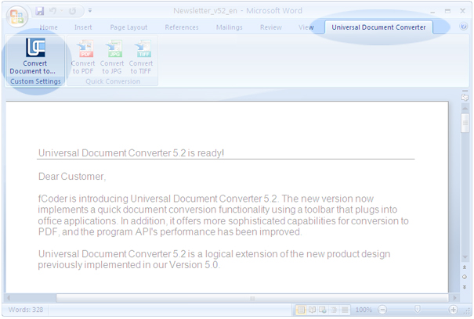Screen dimensions: 474x319
Task: Click the vertical scrollbar thumb
Action: tap(465, 123)
